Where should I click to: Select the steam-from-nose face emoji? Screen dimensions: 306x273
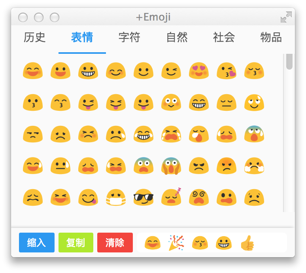pos(254,166)
